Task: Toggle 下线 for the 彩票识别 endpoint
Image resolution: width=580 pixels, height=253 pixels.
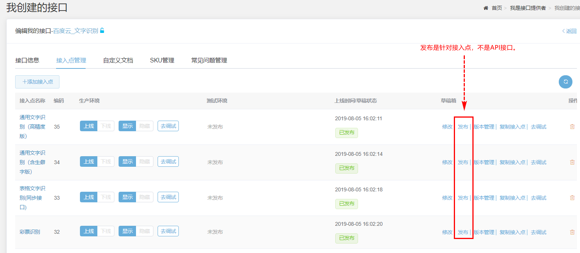Action: [106, 231]
